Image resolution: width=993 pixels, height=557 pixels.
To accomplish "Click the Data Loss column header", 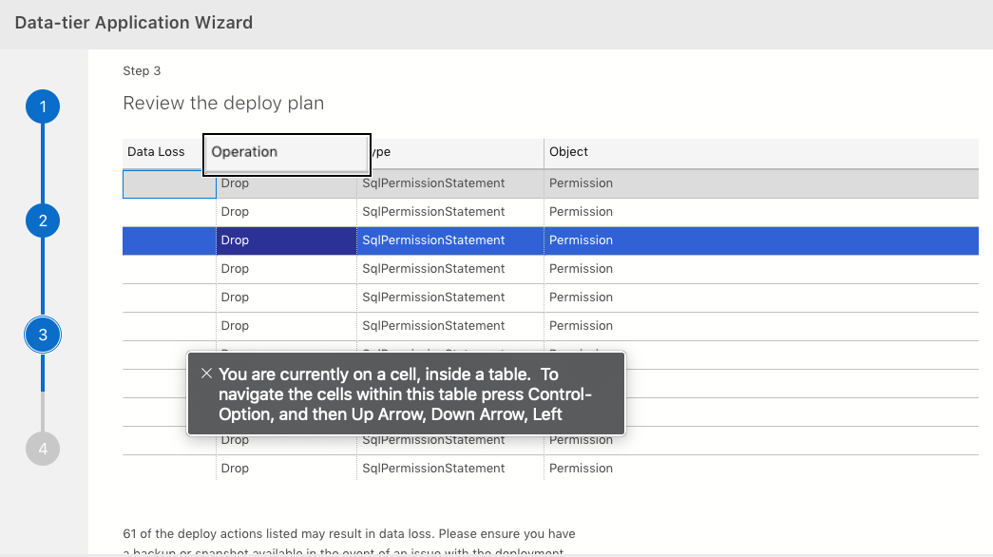I will point(157,152).
